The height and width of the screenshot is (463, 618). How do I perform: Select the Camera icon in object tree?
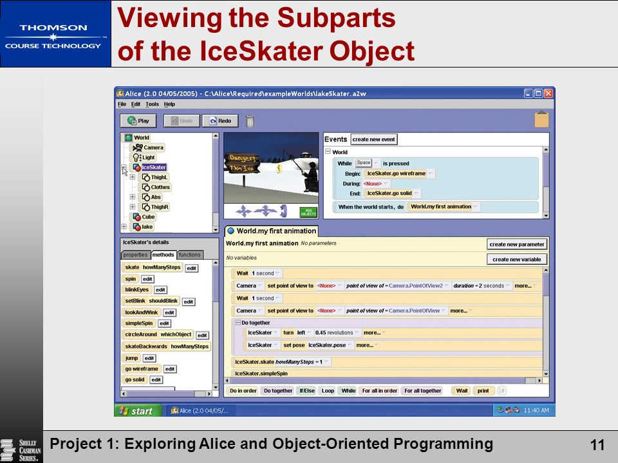click(x=138, y=148)
